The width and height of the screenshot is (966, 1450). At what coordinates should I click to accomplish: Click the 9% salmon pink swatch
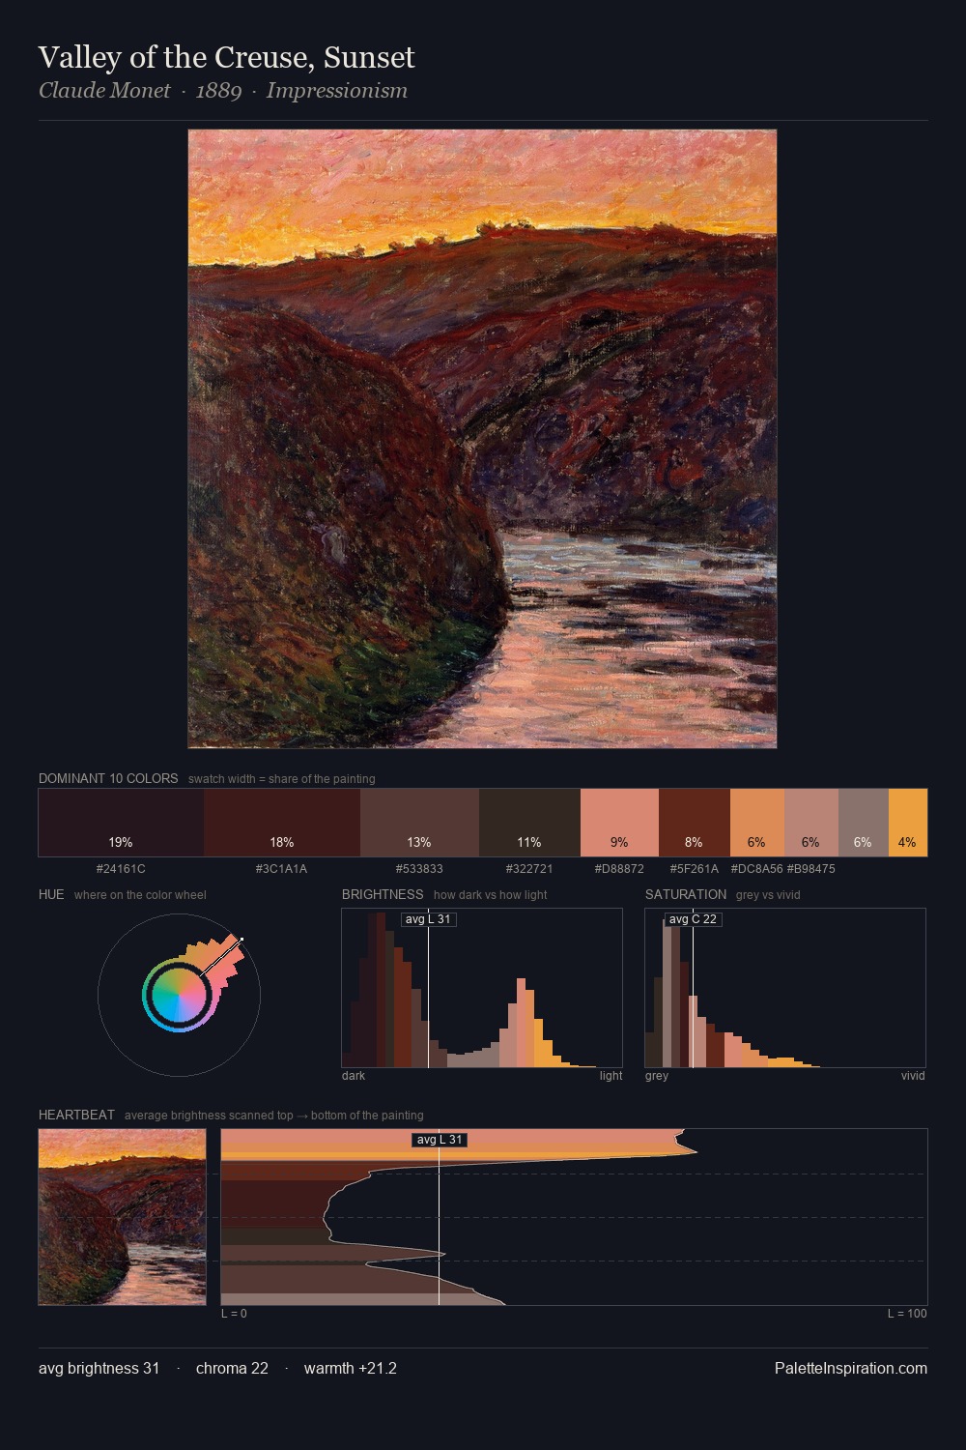619,823
